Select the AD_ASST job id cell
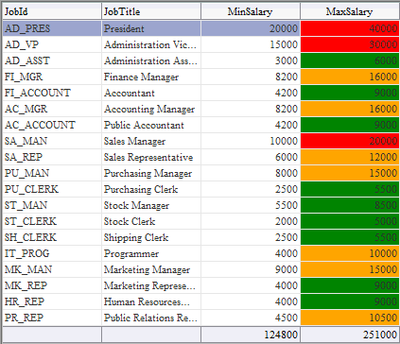The width and height of the screenshot is (400, 344). click(x=52, y=60)
